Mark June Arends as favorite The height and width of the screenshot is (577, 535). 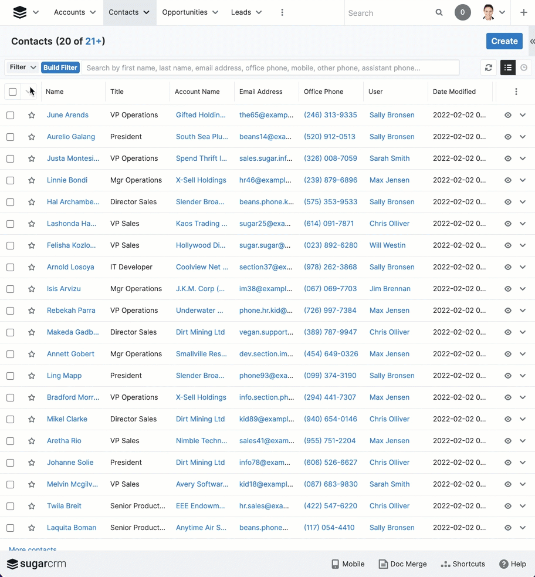click(32, 116)
